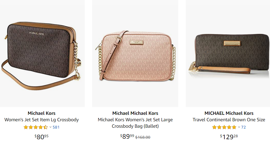270x142 pixels.
Task: Expand rating breakdown chevron next to 581
Action: click(x=50, y=127)
